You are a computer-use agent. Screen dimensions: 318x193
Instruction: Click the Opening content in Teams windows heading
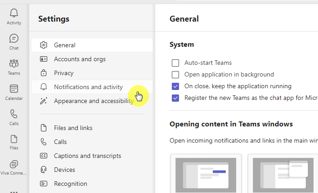tap(231, 124)
